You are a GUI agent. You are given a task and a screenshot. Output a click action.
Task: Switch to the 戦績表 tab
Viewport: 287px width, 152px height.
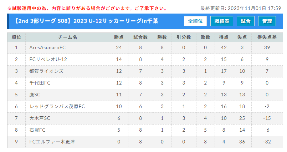[222, 21]
